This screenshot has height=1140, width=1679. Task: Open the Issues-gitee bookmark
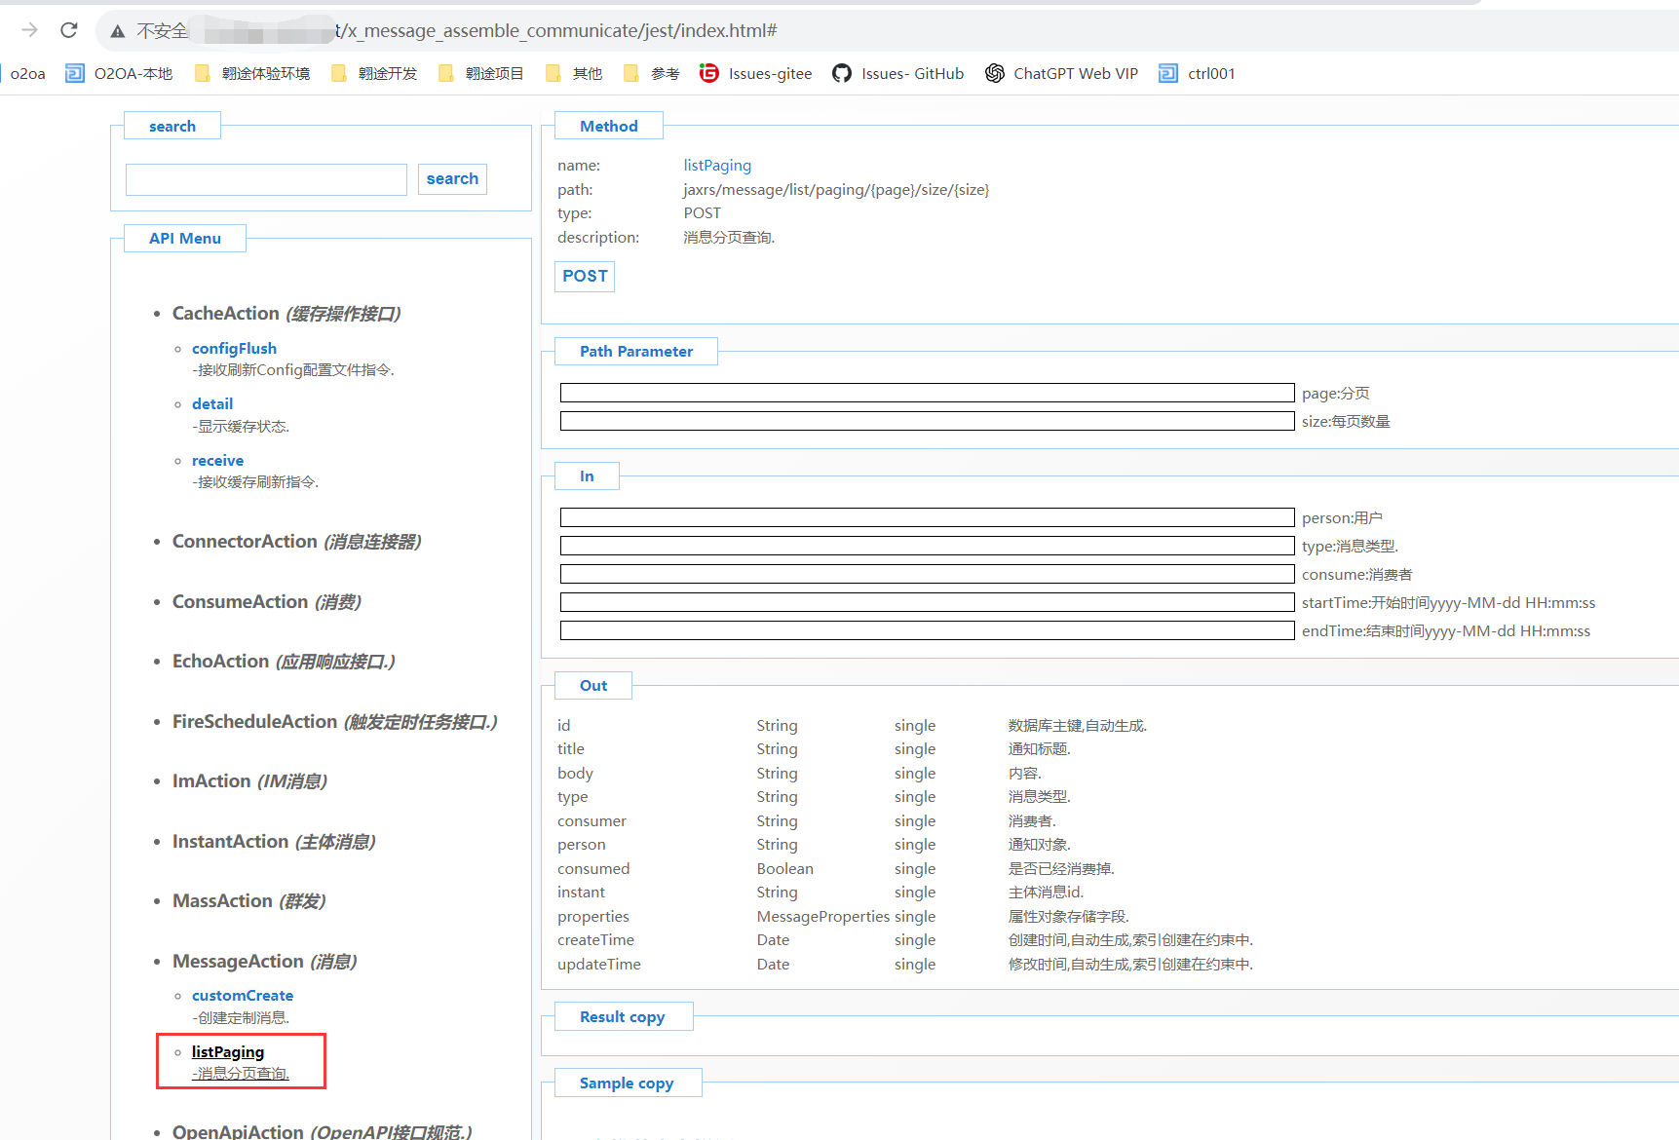(756, 73)
